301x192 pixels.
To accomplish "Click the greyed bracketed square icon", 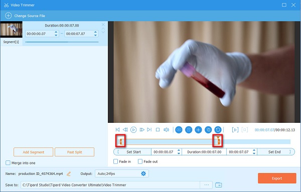I will click(245, 130).
